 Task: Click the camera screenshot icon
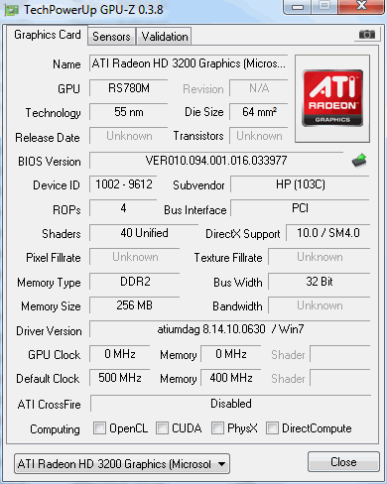tap(367, 34)
